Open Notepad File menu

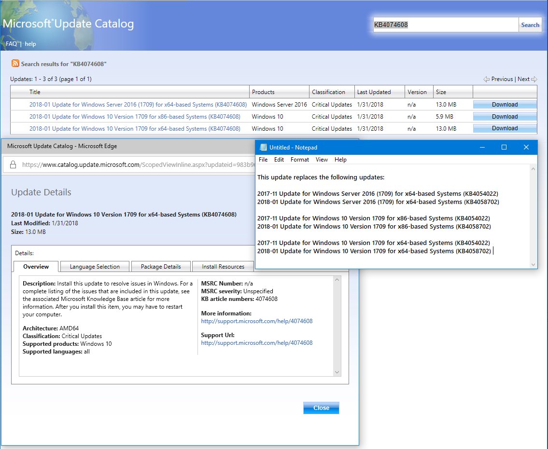click(263, 160)
